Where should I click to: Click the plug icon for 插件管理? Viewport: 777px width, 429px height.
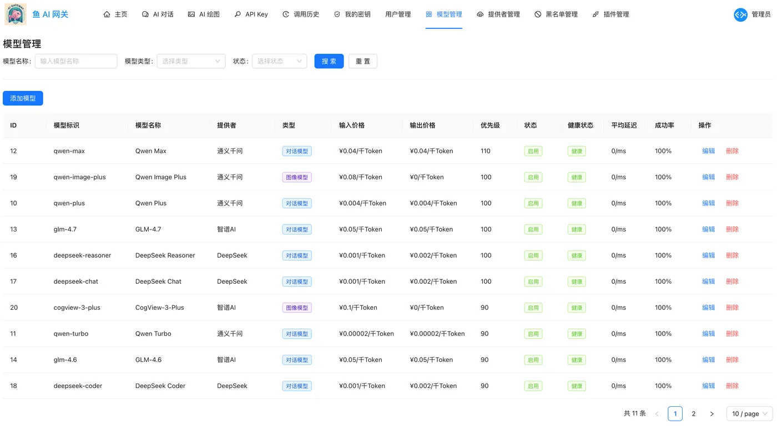[x=596, y=14]
